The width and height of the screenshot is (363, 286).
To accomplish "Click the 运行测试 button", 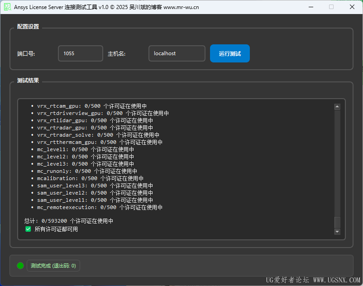I will 230,53.
